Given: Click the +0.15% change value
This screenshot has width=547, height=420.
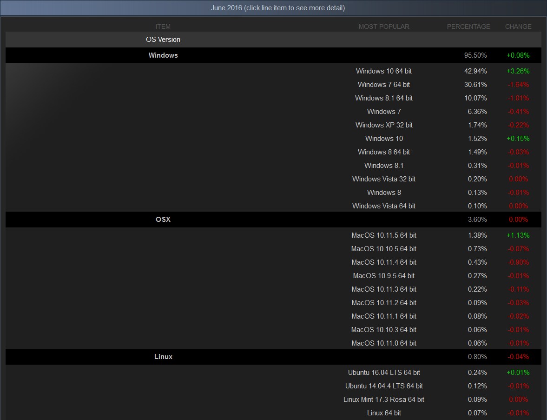Looking at the screenshot, I should pyautogui.click(x=518, y=138).
